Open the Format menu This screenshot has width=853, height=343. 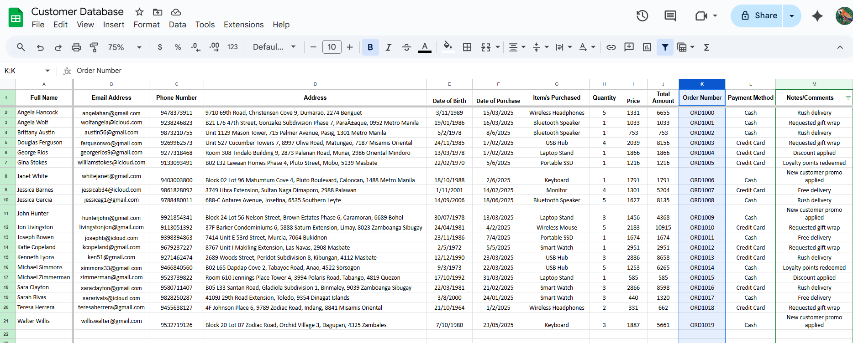tap(147, 25)
